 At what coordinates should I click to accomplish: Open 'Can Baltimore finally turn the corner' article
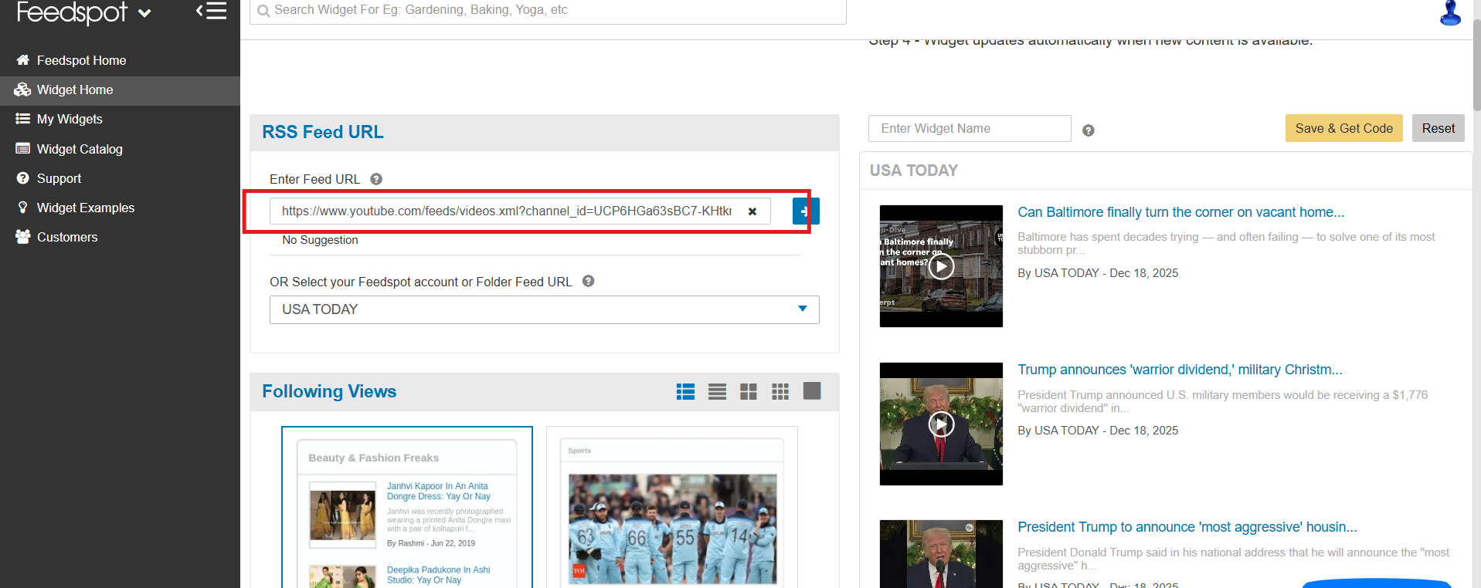point(1180,212)
